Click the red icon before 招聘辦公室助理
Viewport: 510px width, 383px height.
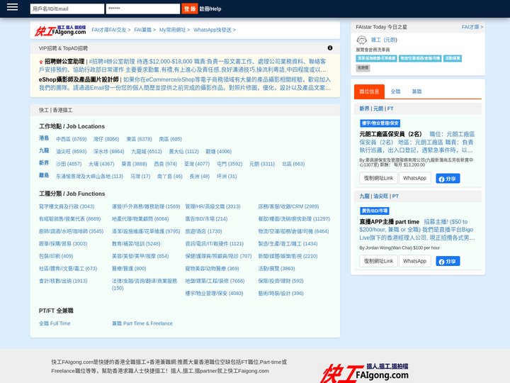point(41,62)
